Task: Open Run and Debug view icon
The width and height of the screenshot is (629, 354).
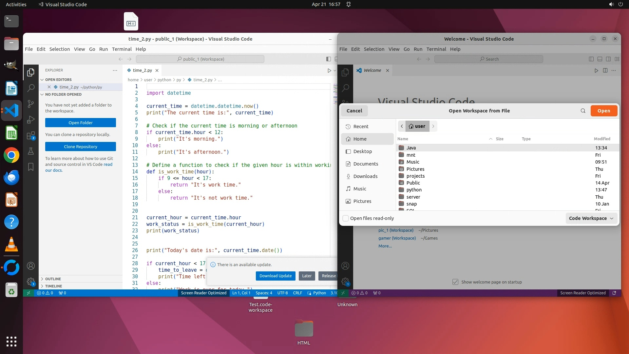Action: point(31,120)
